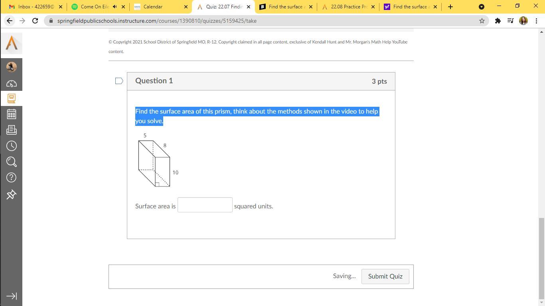Open the tab search dropdown arrow
Viewport: 545px width, 306px height.
482,7
